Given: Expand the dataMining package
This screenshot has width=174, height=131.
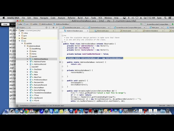Looking at the screenshot, I should click(27, 49).
